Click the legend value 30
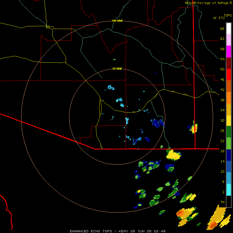This screenshot has height=233, width=233. [x=222, y=120]
